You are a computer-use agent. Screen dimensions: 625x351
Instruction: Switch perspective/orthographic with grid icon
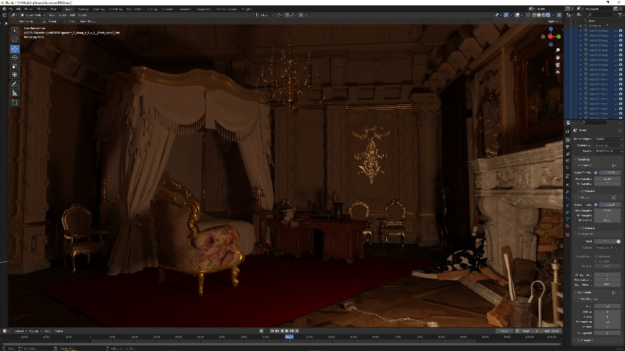558,72
